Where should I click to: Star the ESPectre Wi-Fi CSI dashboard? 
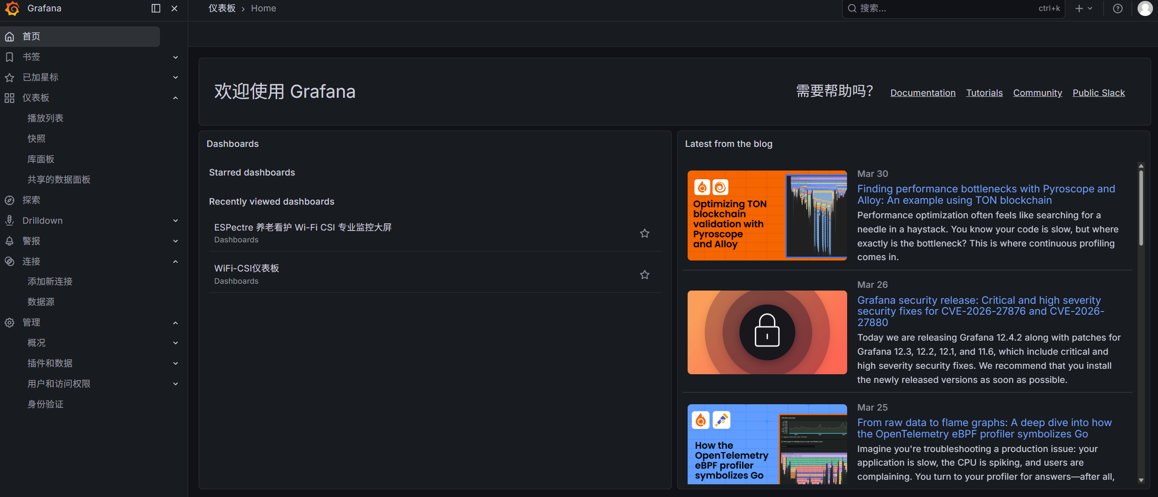pos(644,233)
